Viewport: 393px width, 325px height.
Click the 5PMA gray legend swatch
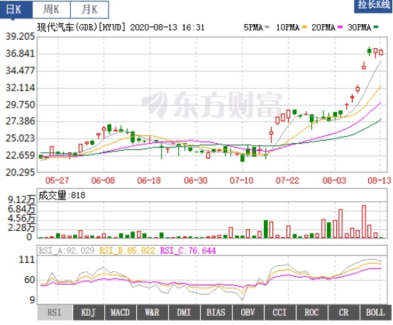pyautogui.click(x=267, y=27)
